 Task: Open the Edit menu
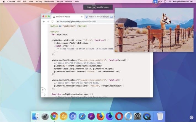(25, 1)
